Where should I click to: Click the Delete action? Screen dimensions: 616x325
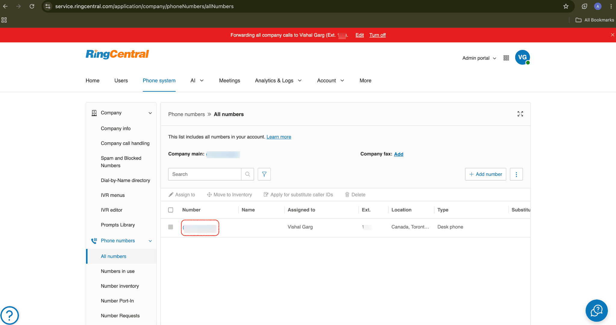(x=355, y=195)
